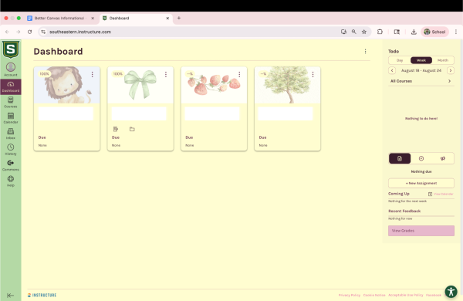Open a new browser tab
Screen dimensions: 463x301
point(179,18)
